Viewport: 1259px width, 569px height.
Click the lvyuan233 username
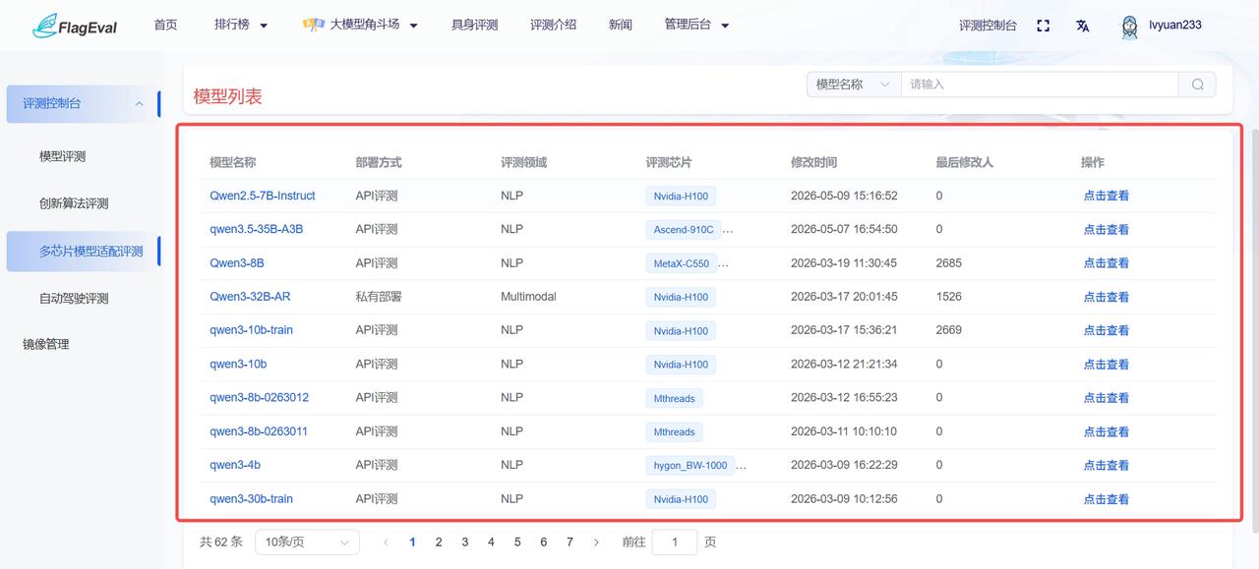1175,26
